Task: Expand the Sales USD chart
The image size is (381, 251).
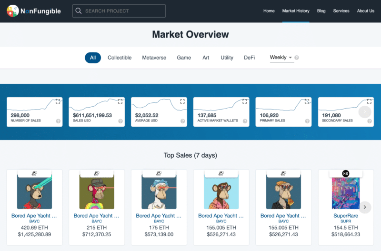Action: (x=120, y=101)
